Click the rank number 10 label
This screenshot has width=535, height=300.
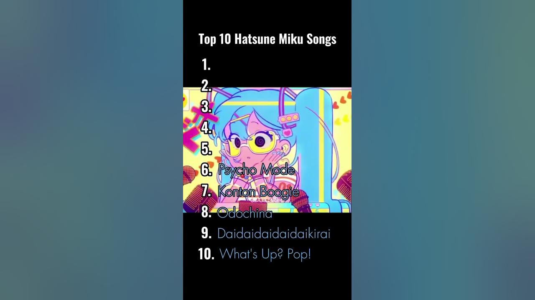(x=206, y=254)
